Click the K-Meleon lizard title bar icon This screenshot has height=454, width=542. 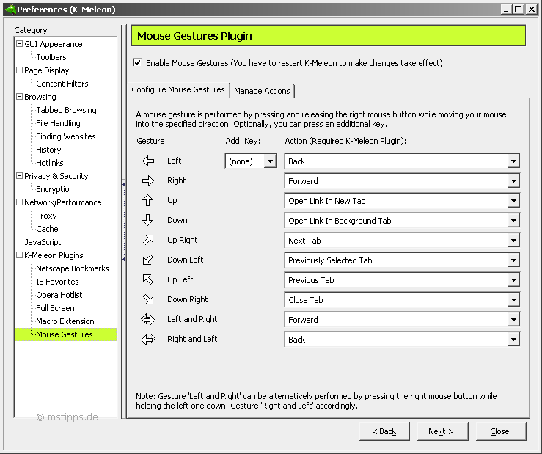10,10
